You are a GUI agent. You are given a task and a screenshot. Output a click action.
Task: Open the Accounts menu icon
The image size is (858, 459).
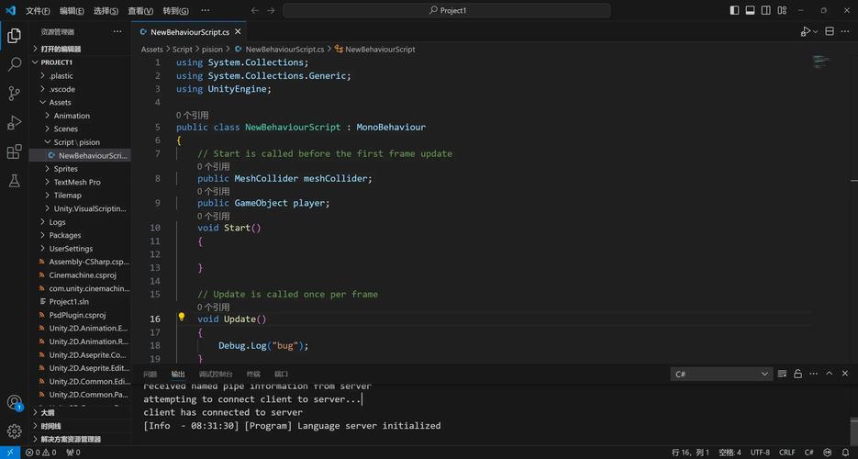15,403
